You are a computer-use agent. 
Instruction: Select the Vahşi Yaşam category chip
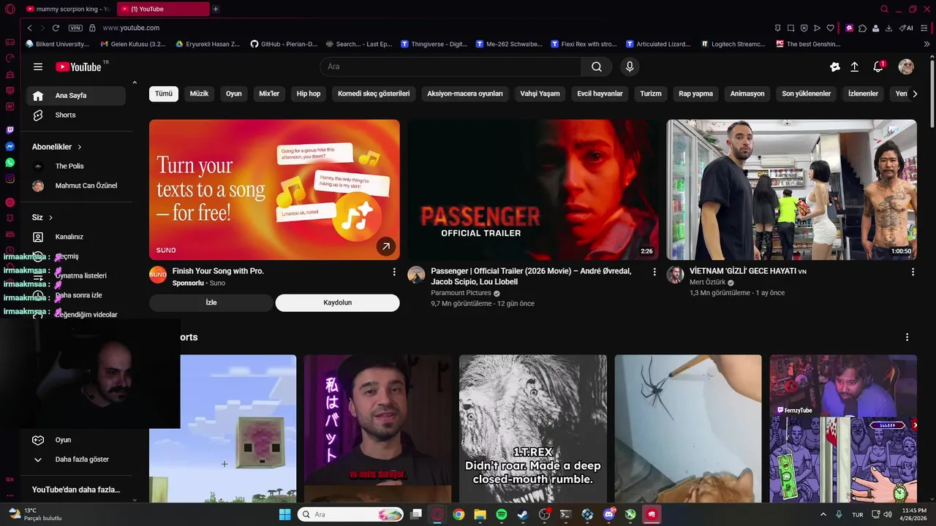click(x=540, y=94)
